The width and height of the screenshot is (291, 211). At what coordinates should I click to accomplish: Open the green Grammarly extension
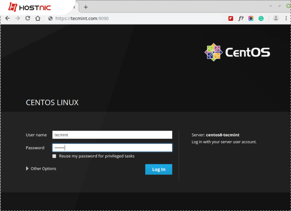point(261,19)
